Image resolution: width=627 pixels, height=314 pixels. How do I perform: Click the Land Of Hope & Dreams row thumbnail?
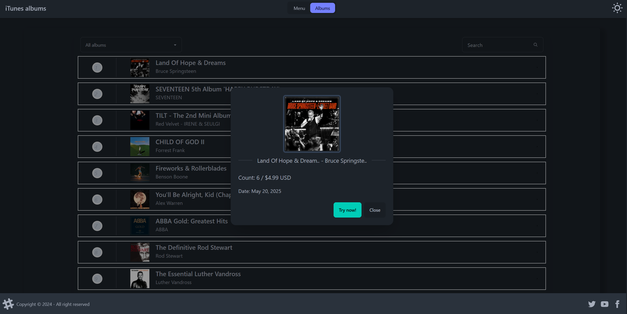point(140,68)
